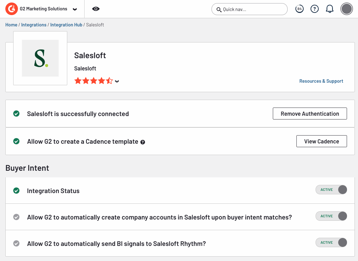The height and width of the screenshot is (261, 358).
Task: Click the user profile avatar
Action: [347, 9]
